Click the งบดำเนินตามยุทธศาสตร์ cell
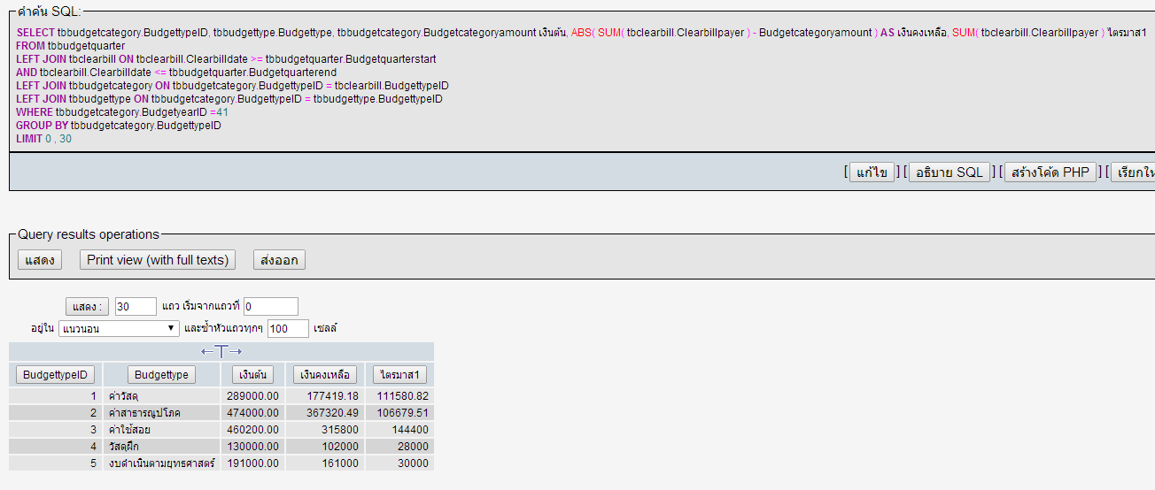The image size is (1155, 490). [161, 463]
